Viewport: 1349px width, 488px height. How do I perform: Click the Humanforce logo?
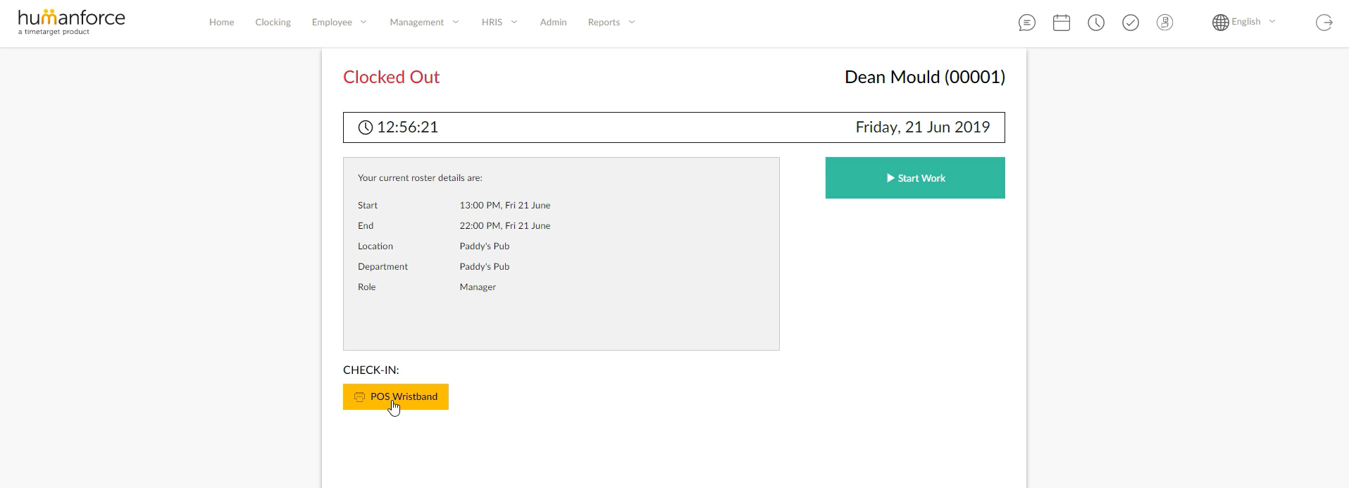tap(71, 22)
